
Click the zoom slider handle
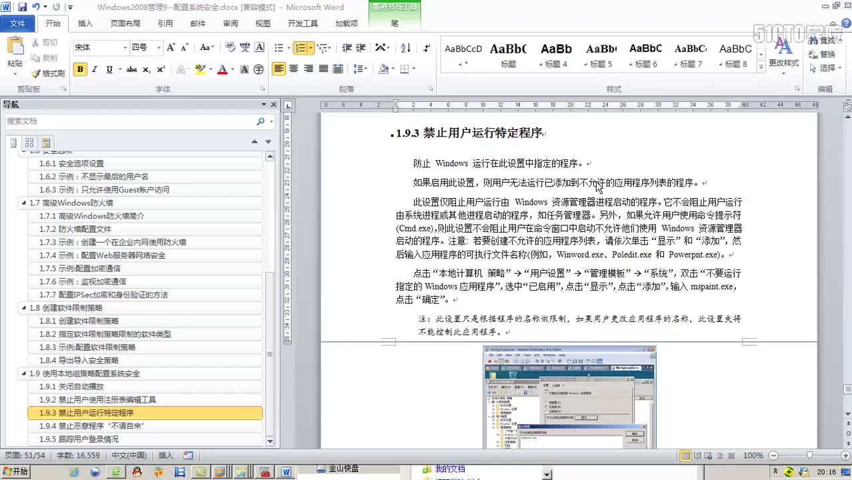809,455
